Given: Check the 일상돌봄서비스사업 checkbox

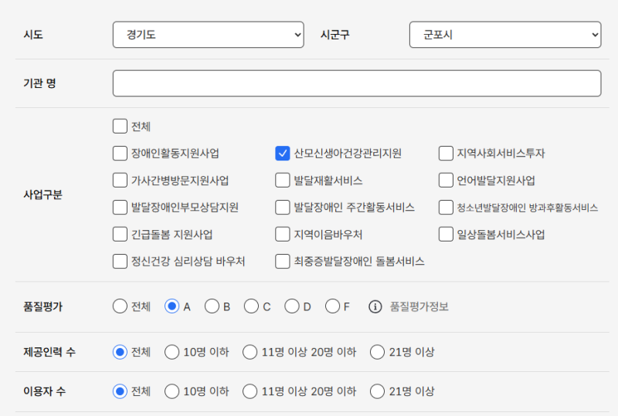Looking at the screenshot, I should point(446,234).
